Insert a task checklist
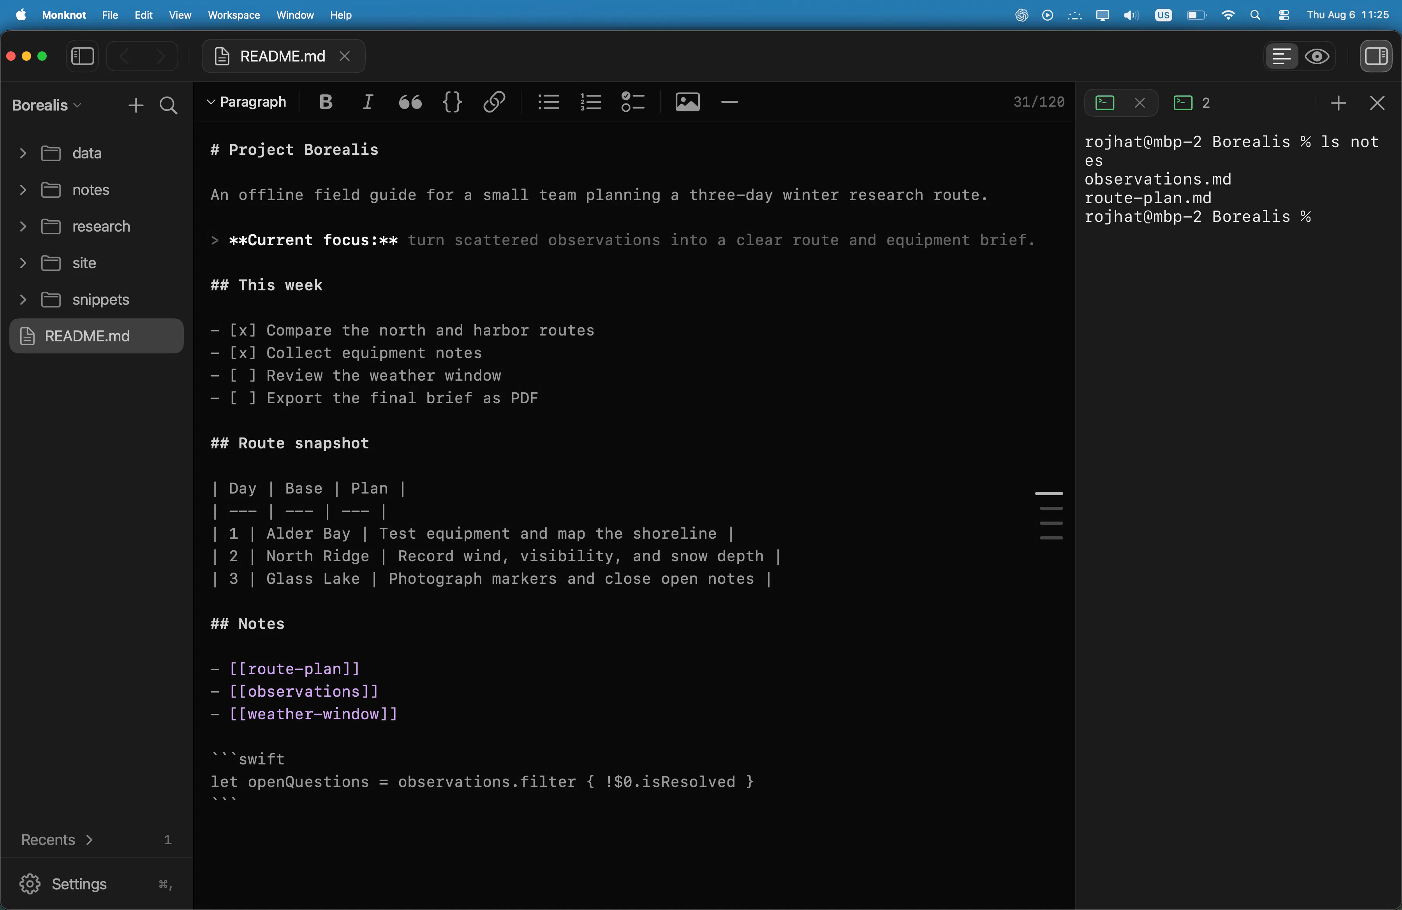The image size is (1402, 910). point(633,102)
